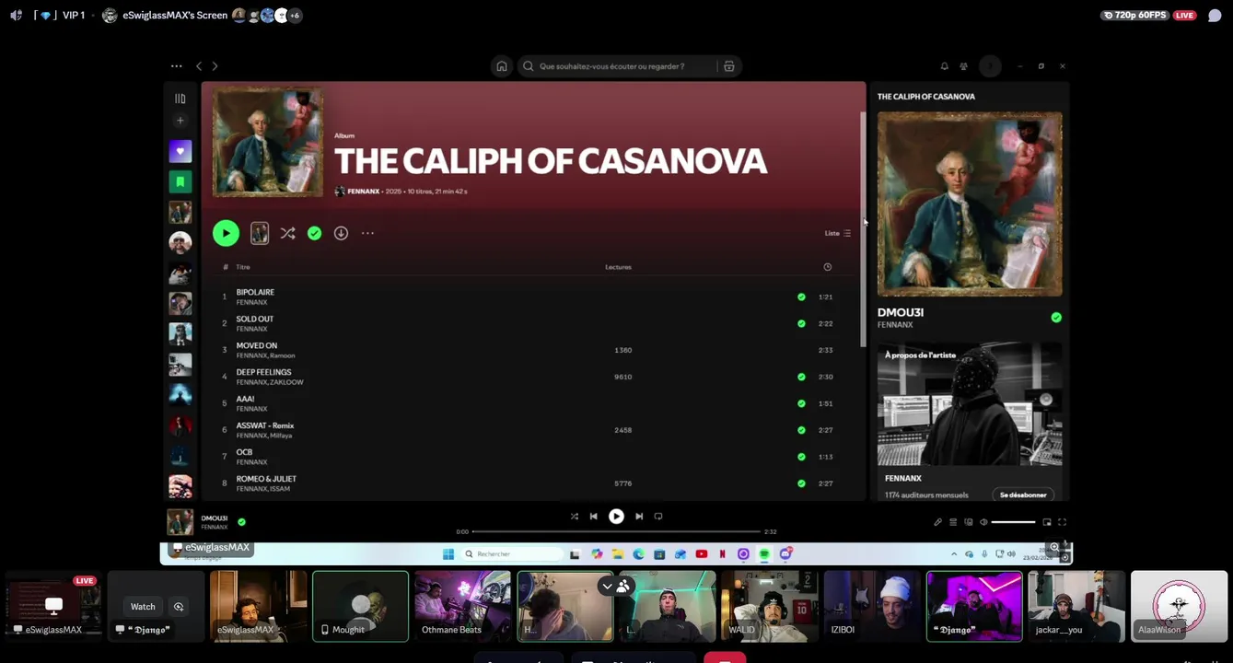1233x663 pixels.
Task: Open Your Library icon in sidebar
Action: tap(180, 99)
